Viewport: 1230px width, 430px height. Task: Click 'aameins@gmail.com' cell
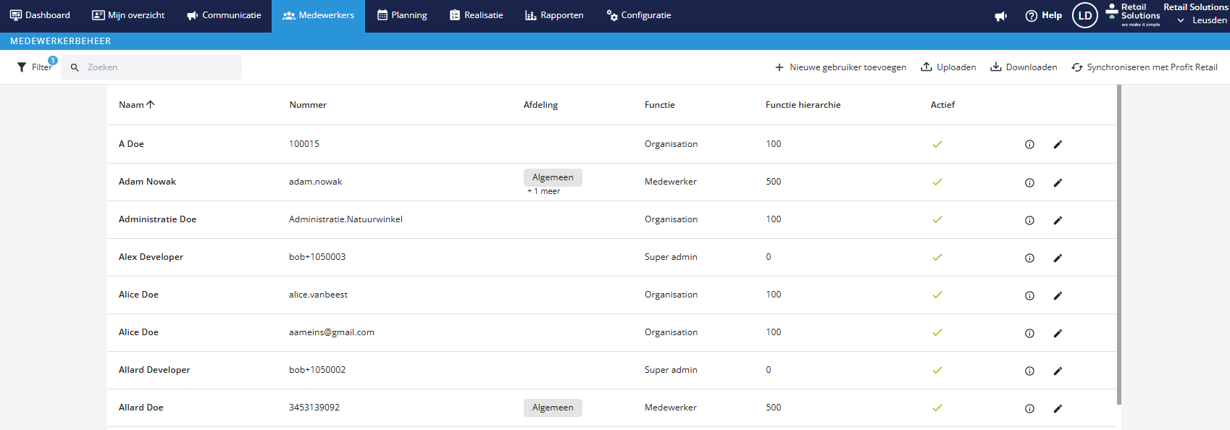tap(332, 332)
